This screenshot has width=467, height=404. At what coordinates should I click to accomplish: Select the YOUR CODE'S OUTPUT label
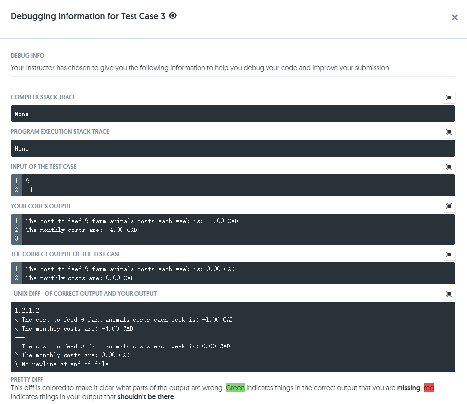[x=40, y=206]
